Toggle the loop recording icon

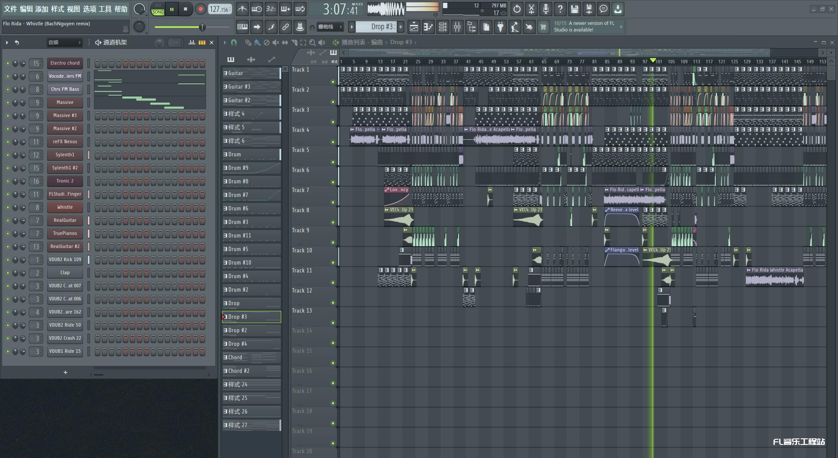[300, 9]
